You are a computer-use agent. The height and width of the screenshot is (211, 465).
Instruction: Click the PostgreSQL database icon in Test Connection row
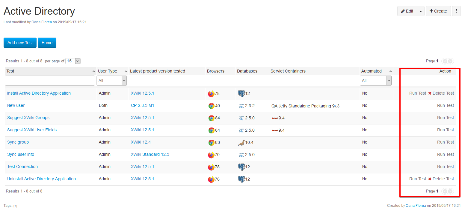point(241,167)
